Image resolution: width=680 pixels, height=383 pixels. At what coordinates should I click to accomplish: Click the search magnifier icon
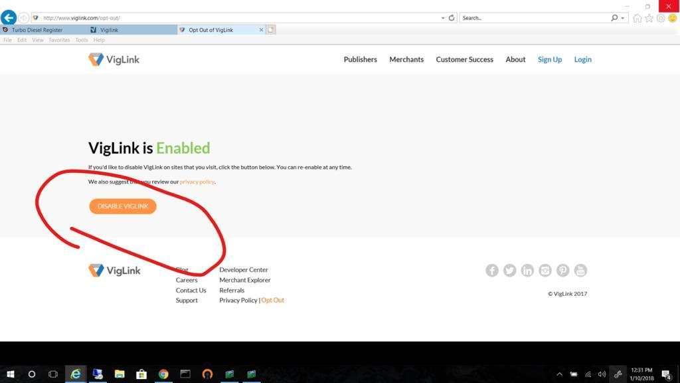(x=614, y=18)
